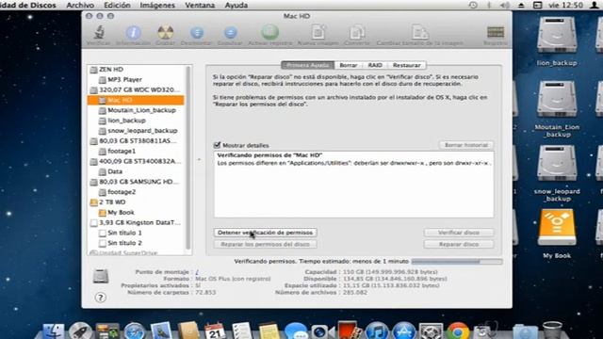
Task: Open Safari from the Dock
Action: 134,331
